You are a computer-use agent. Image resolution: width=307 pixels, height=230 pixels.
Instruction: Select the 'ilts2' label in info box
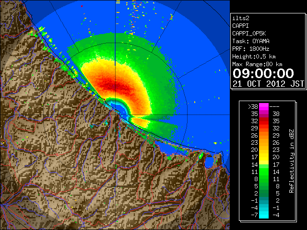coord(241,18)
